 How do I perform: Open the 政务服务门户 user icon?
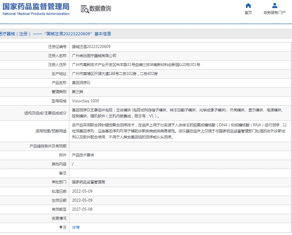[x=274, y=6]
